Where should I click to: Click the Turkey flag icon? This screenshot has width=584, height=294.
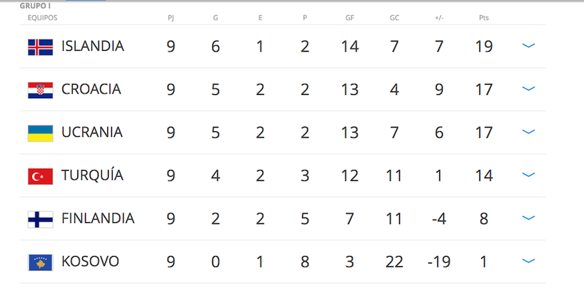pyautogui.click(x=40, y=176)
